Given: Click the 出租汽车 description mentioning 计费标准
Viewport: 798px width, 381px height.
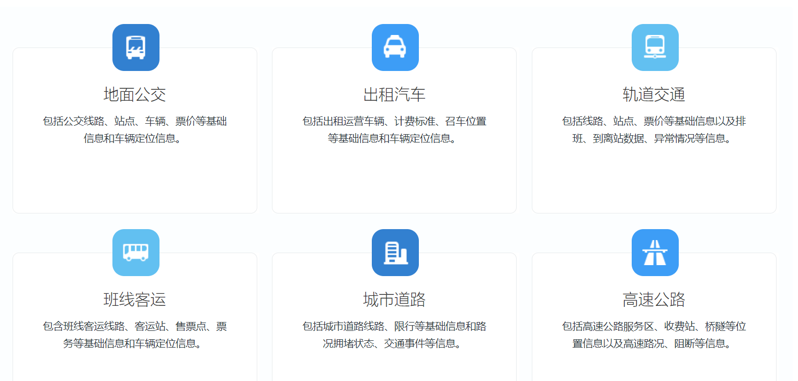Looking at the screenshot, I should [394, 130].
